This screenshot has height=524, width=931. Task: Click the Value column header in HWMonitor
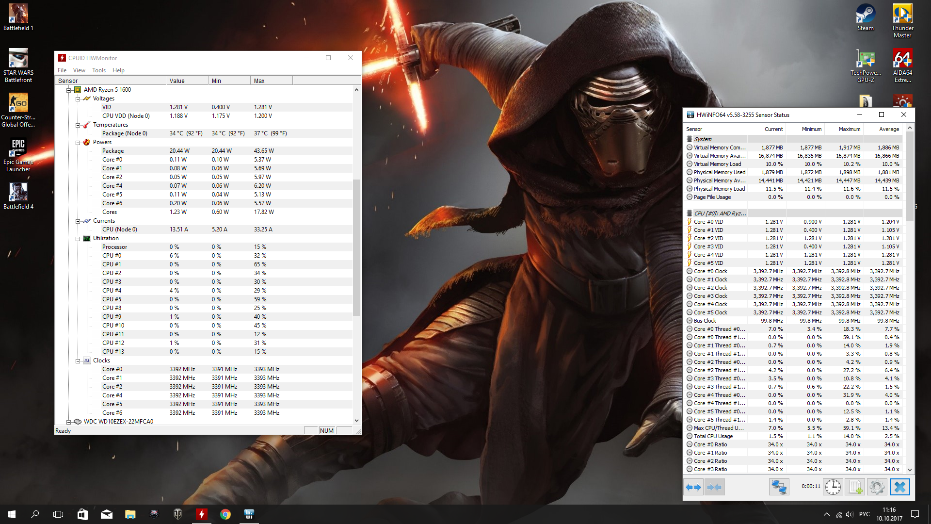[x=187, y=81]
